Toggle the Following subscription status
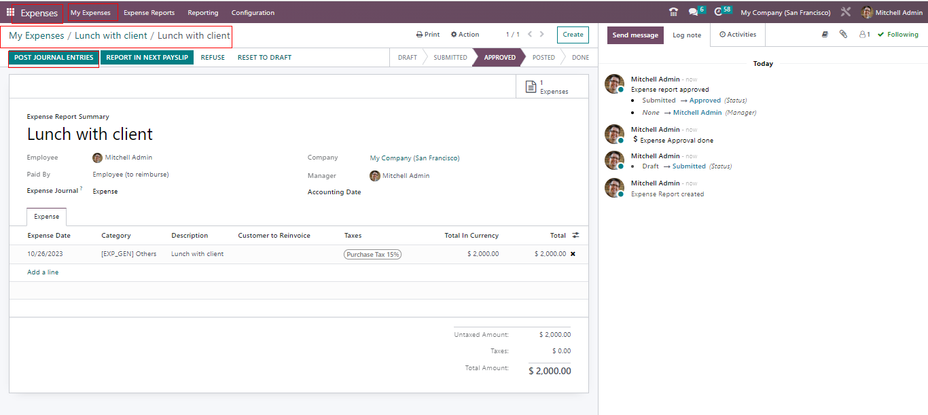This screenshot has width=928, height=415. tap(897, 35)
